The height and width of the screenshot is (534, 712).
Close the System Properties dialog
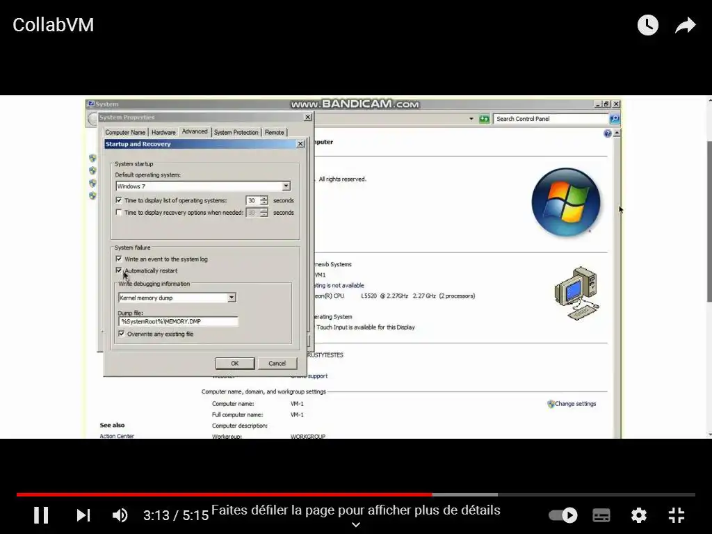(308, 117)
